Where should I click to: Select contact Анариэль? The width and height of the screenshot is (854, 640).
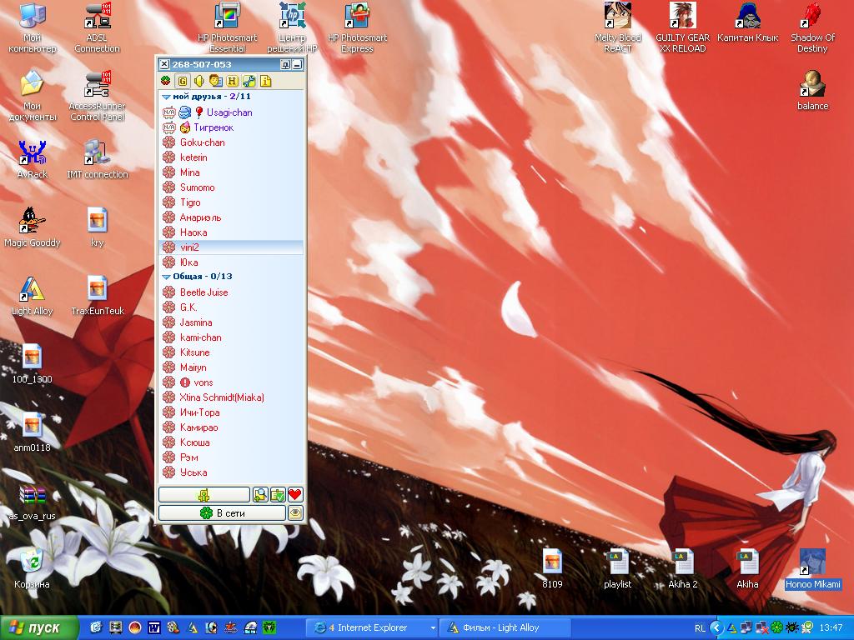(232, 217)
